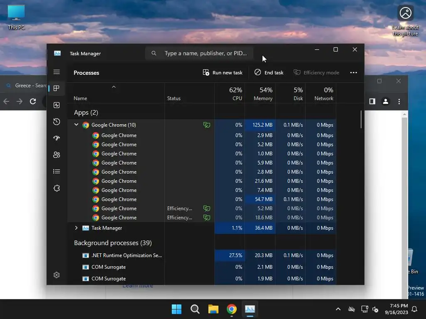This screenshot has height=319, width=426.
Task: Select the Chrome subprocess using 5.9 MB
Action: click(x=202, y=163)
